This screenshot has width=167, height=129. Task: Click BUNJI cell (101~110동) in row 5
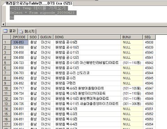(132, 63)
